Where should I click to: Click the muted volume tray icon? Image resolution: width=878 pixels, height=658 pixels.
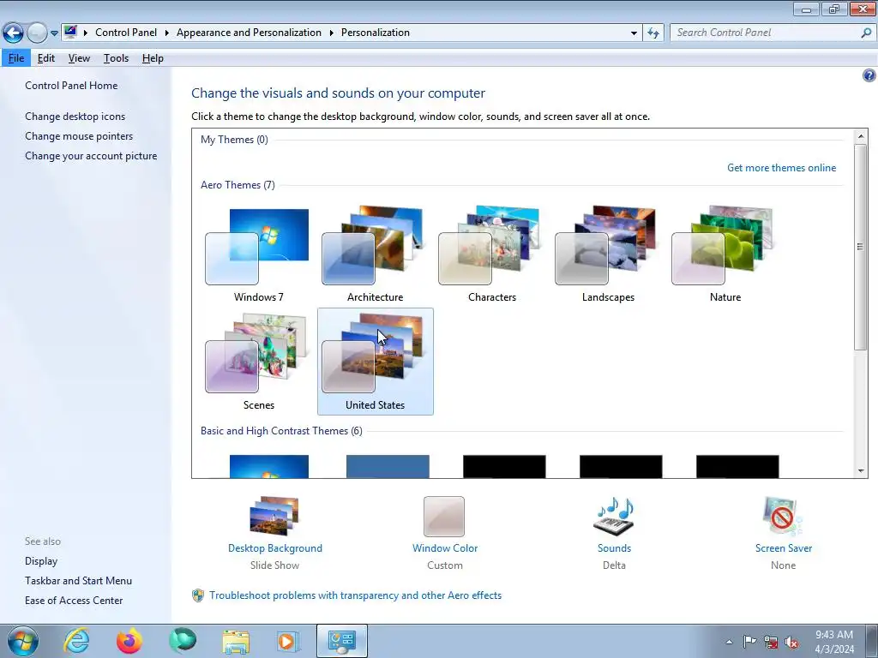pos(791,643)
